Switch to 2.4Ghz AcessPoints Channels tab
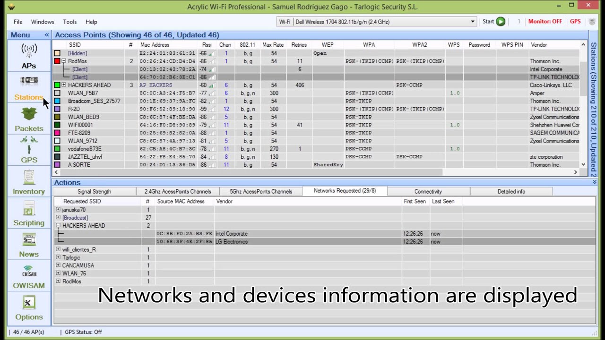 click(x=178, y=191)
